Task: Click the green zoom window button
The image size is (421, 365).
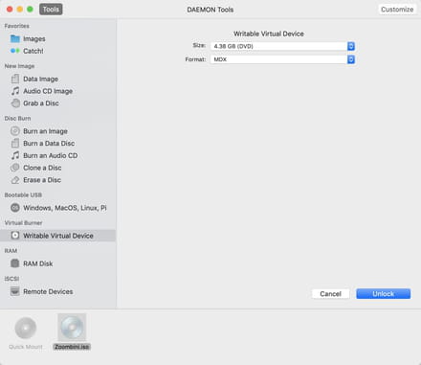Action: (x=30, y=10)
